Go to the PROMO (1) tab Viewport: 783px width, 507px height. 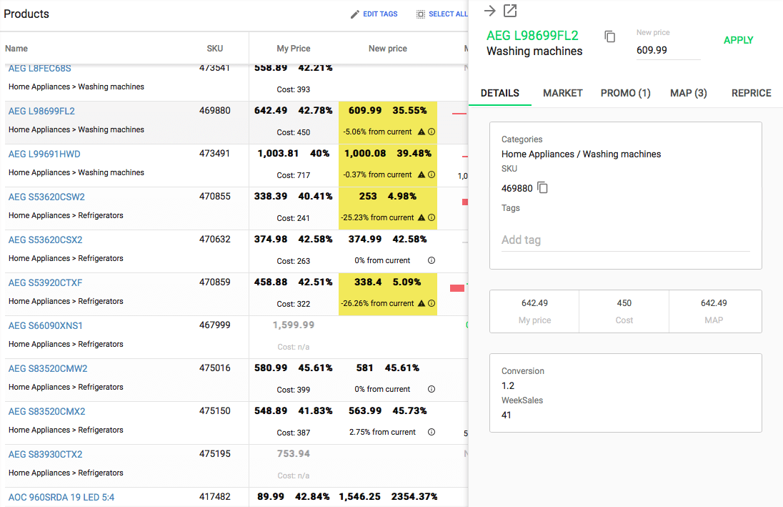click(626, 93)
